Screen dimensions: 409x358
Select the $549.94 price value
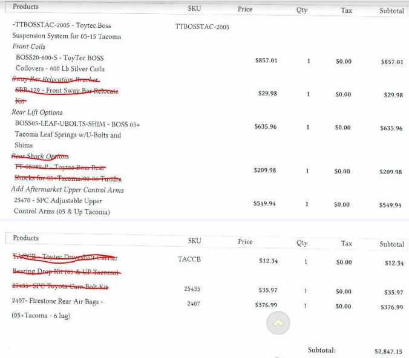pyautogui.click(x=264, y=203)
